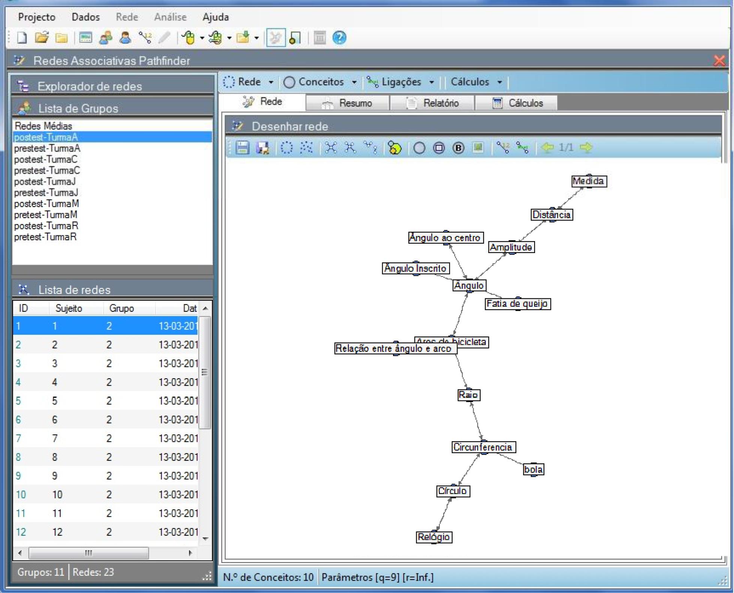The image size is (734, 593).
Task: Click the blue help question mark icon
Action: pyautogui.click(x=339, y=38)
